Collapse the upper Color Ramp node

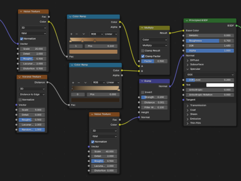click(x=70, y=17)
